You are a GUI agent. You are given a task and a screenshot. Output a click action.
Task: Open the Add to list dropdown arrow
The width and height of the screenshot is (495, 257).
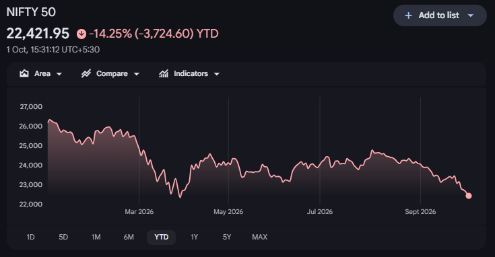click(470, 15)
